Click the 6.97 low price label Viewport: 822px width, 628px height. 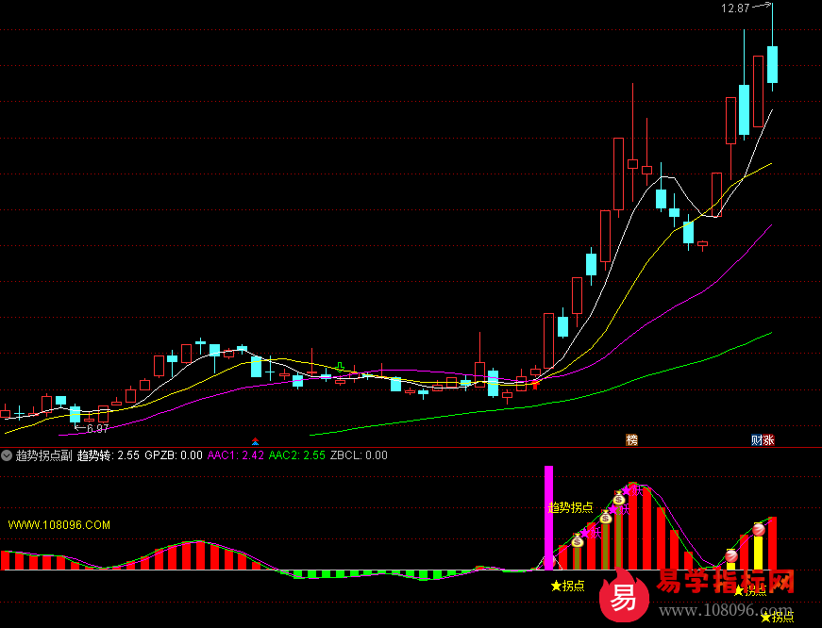point(95,429)
